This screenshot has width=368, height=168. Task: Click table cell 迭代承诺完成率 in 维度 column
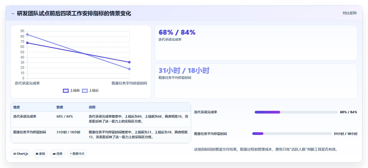(x=25, y=117)
